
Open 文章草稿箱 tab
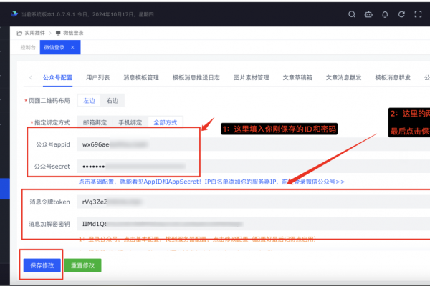coord(297,78)
